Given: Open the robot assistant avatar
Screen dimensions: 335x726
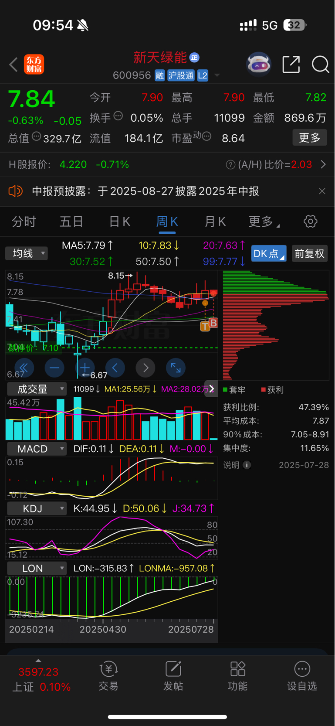Looking at the screenshot, I should [x=259, y=65].
